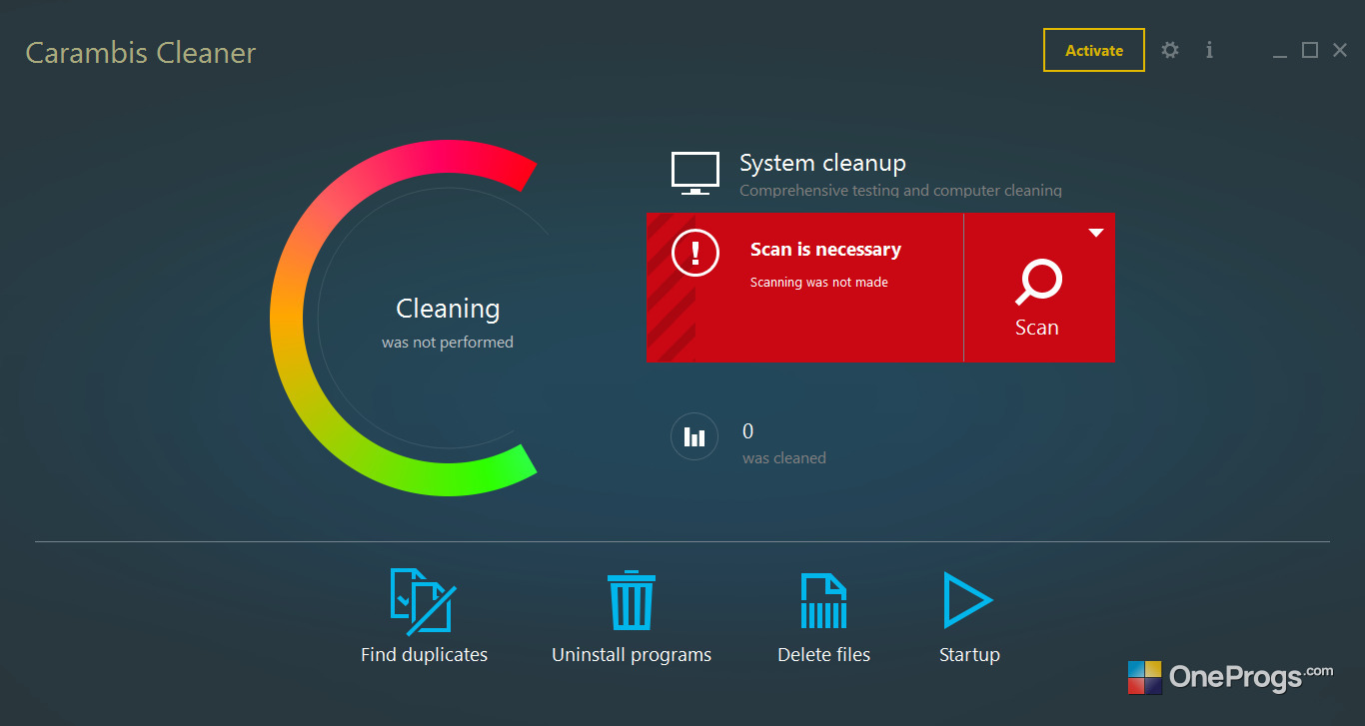Click the 'System cleanup' heading

(822, 163)
